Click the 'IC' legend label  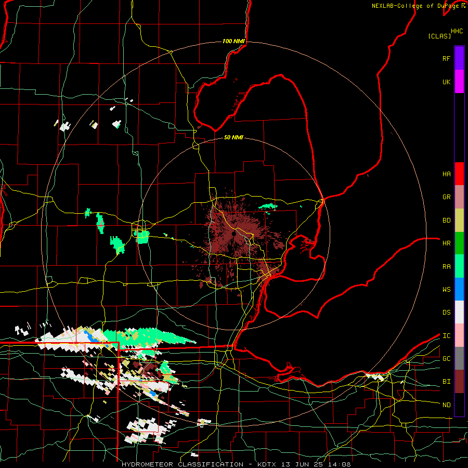(446, 336)
